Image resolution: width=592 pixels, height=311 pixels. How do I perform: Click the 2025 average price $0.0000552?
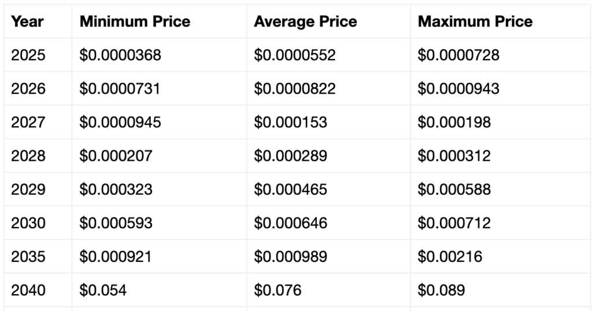coord(294,55)
